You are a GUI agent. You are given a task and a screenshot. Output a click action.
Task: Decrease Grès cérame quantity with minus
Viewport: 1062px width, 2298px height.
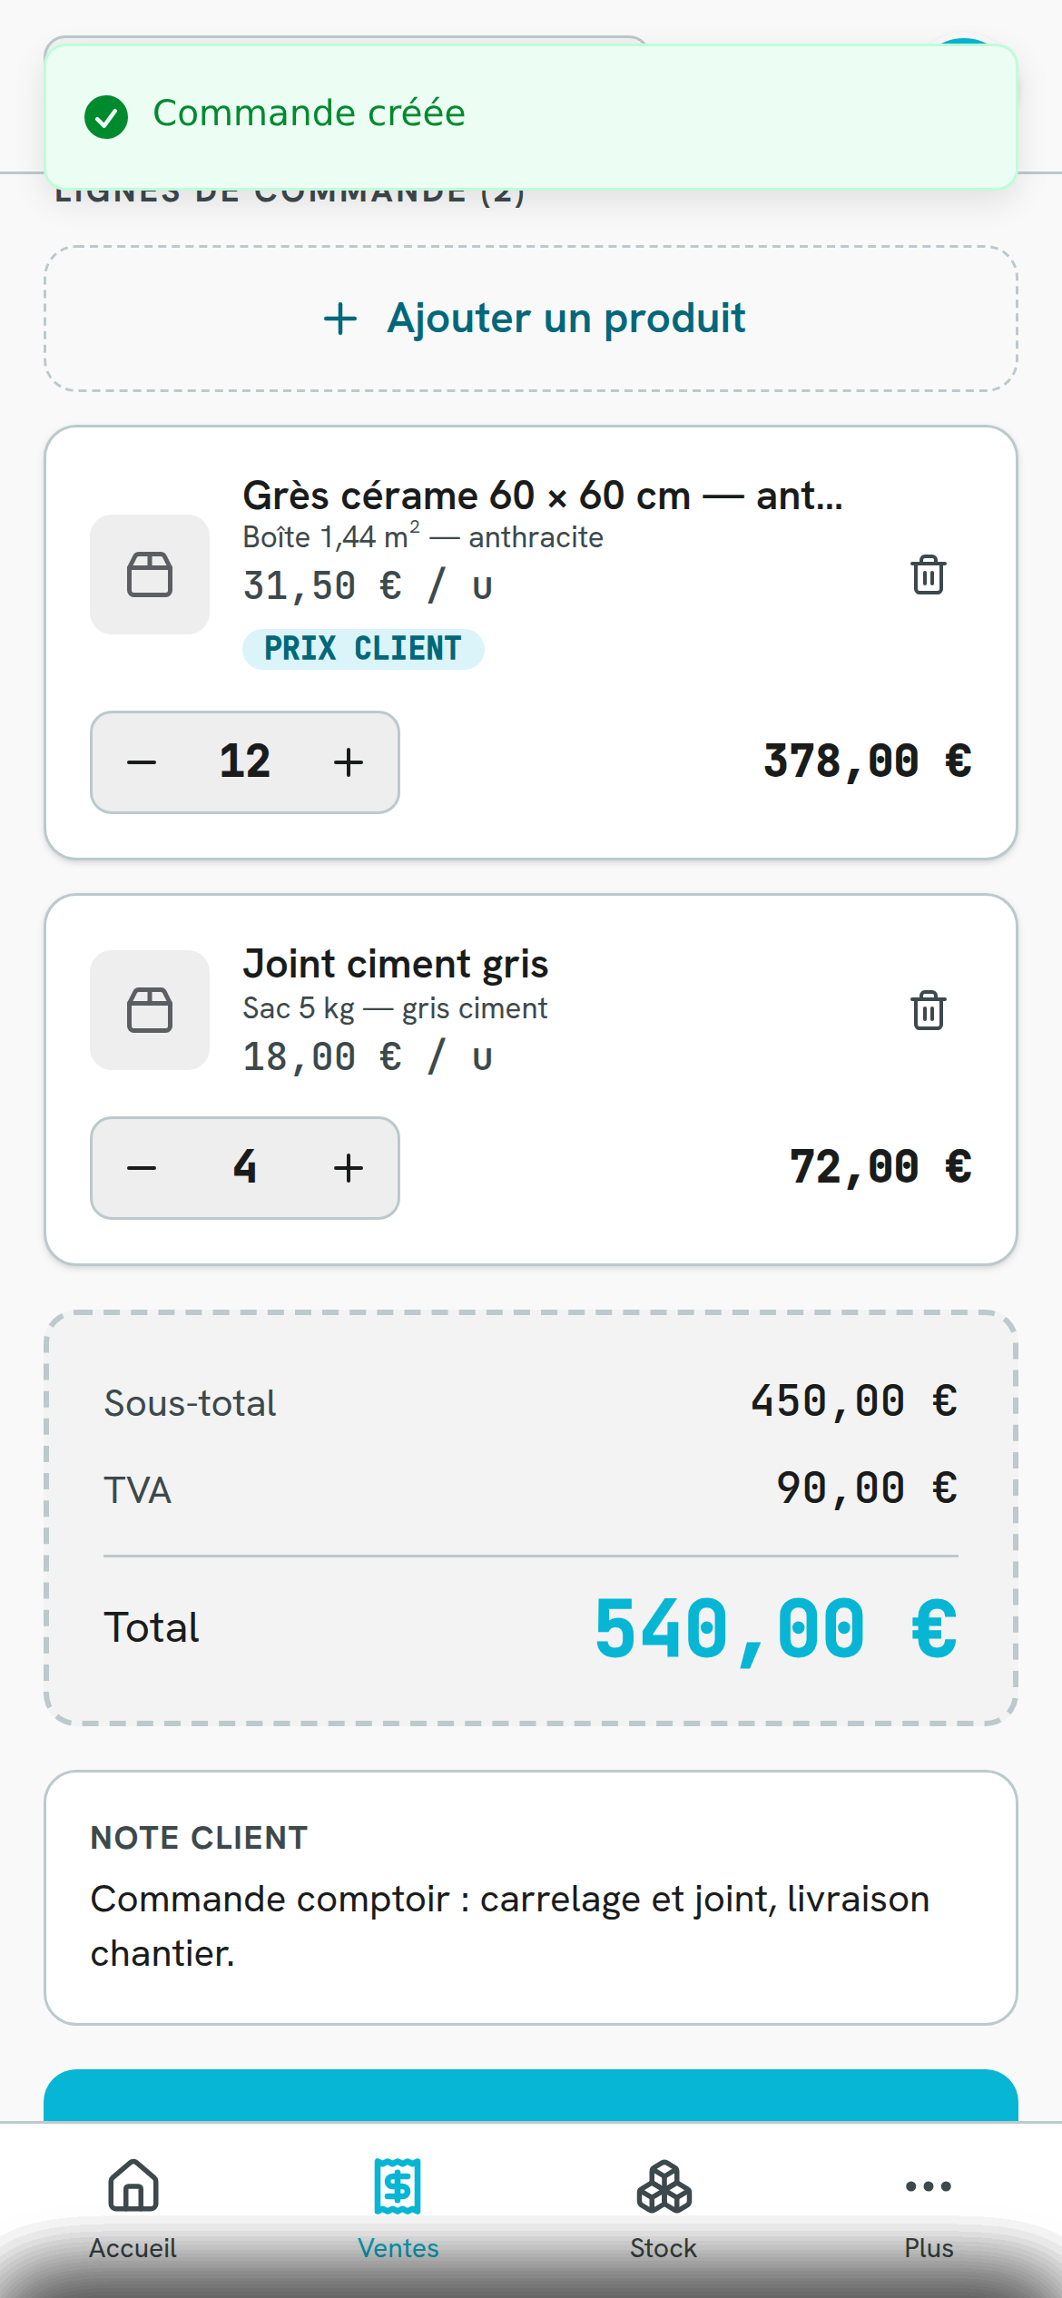click(x=142, y=762)
